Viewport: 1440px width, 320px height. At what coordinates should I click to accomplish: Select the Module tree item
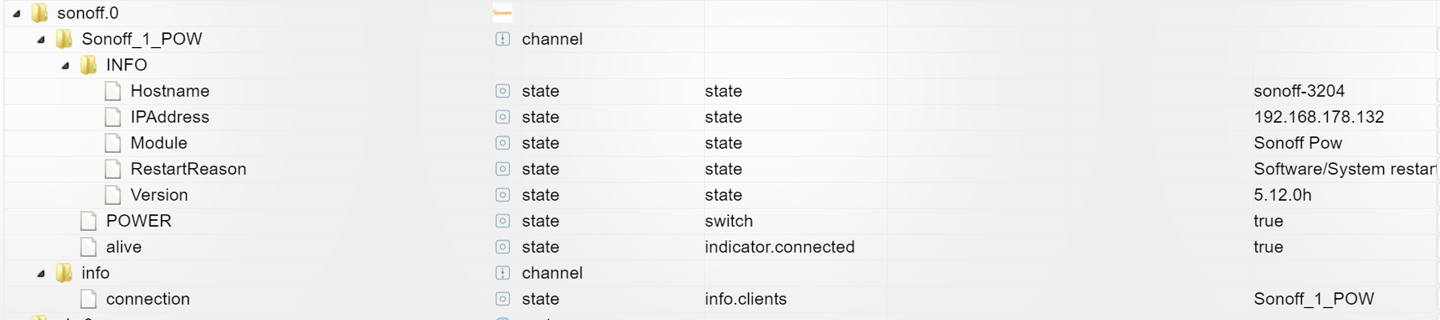coord(159,143)
